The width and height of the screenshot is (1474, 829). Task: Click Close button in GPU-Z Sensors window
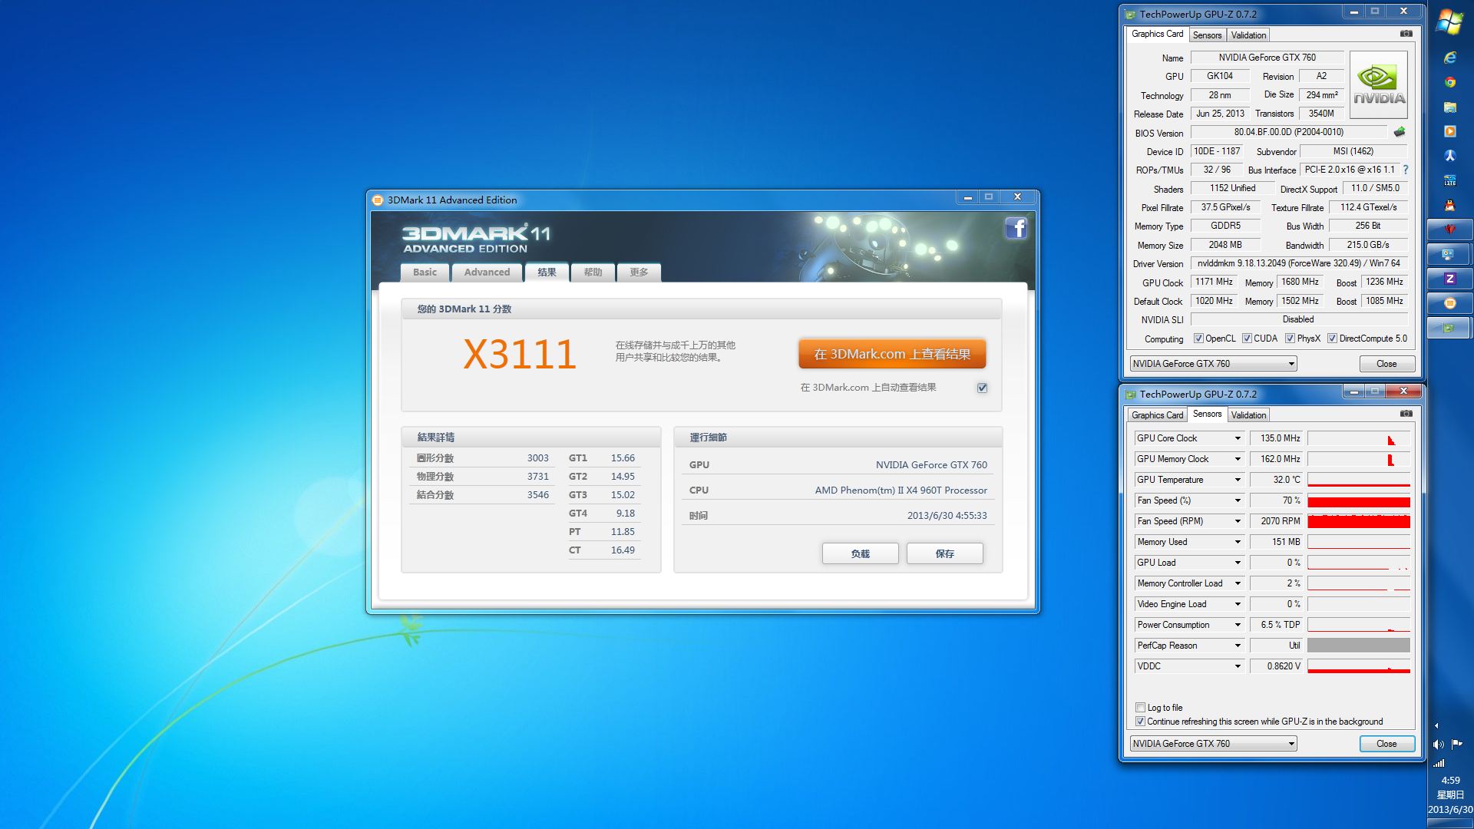1386,744
